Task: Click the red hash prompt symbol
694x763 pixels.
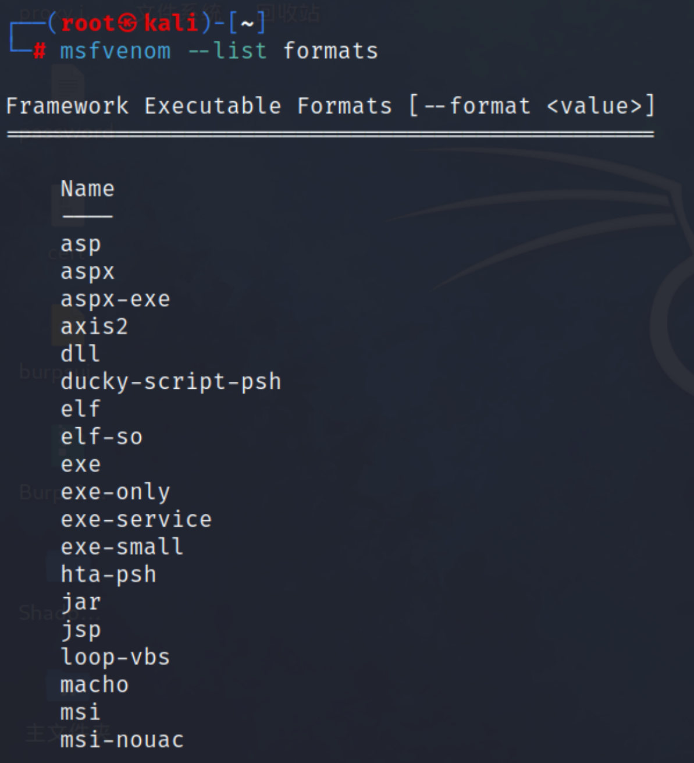Action: [x=39, y=51]
